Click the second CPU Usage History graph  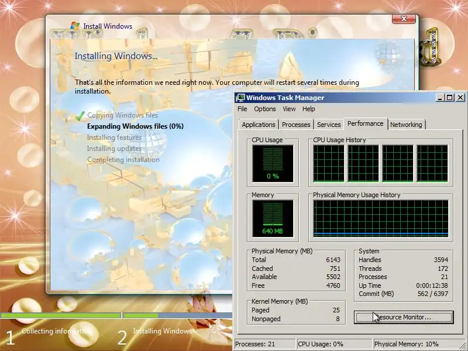pyautogui.click(x=363, y=164)
